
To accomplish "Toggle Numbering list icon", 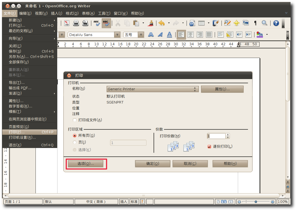I will (220, 35).
